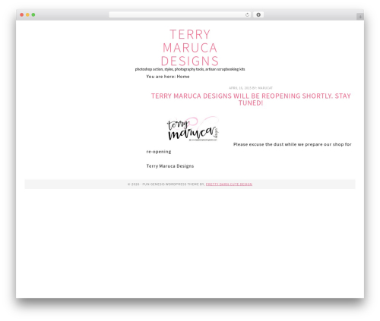Click into the browser address bar

[180, 15]
